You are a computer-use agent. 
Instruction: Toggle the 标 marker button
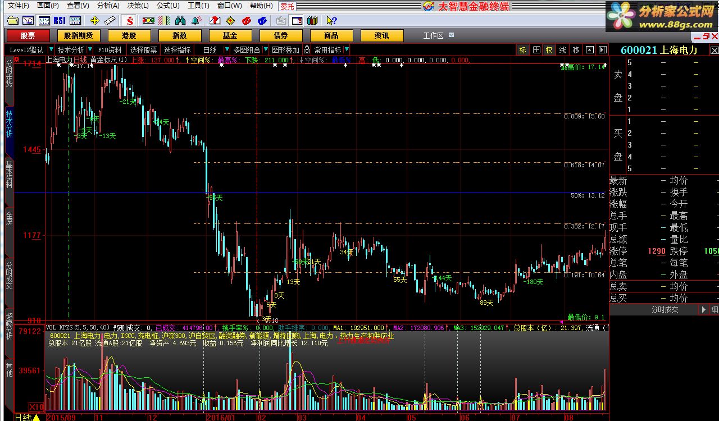[523, 50]
